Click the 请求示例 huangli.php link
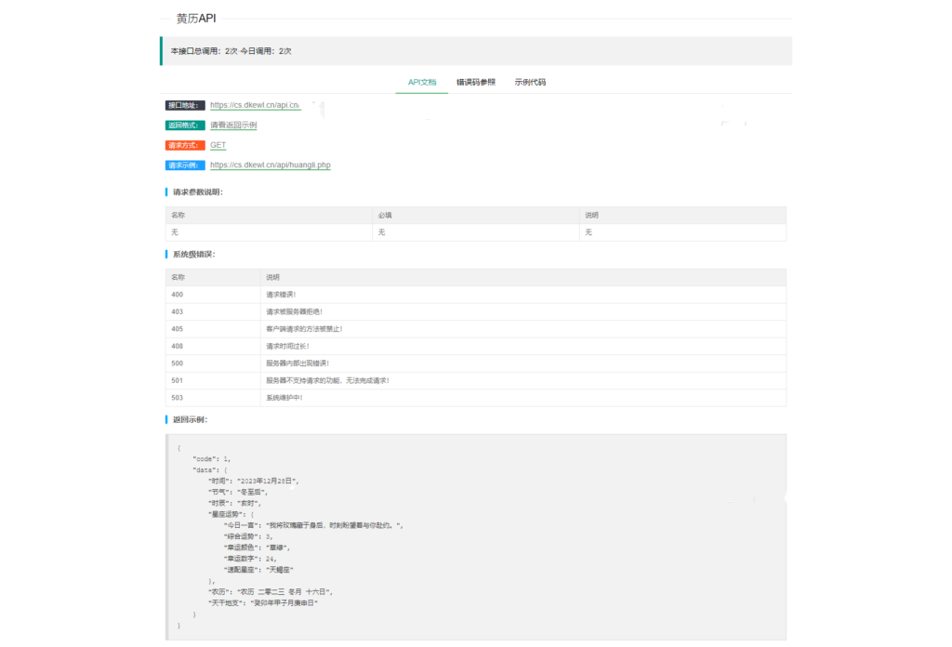The height and width of the screenshot is (647, 952). [x=270, y=165]
